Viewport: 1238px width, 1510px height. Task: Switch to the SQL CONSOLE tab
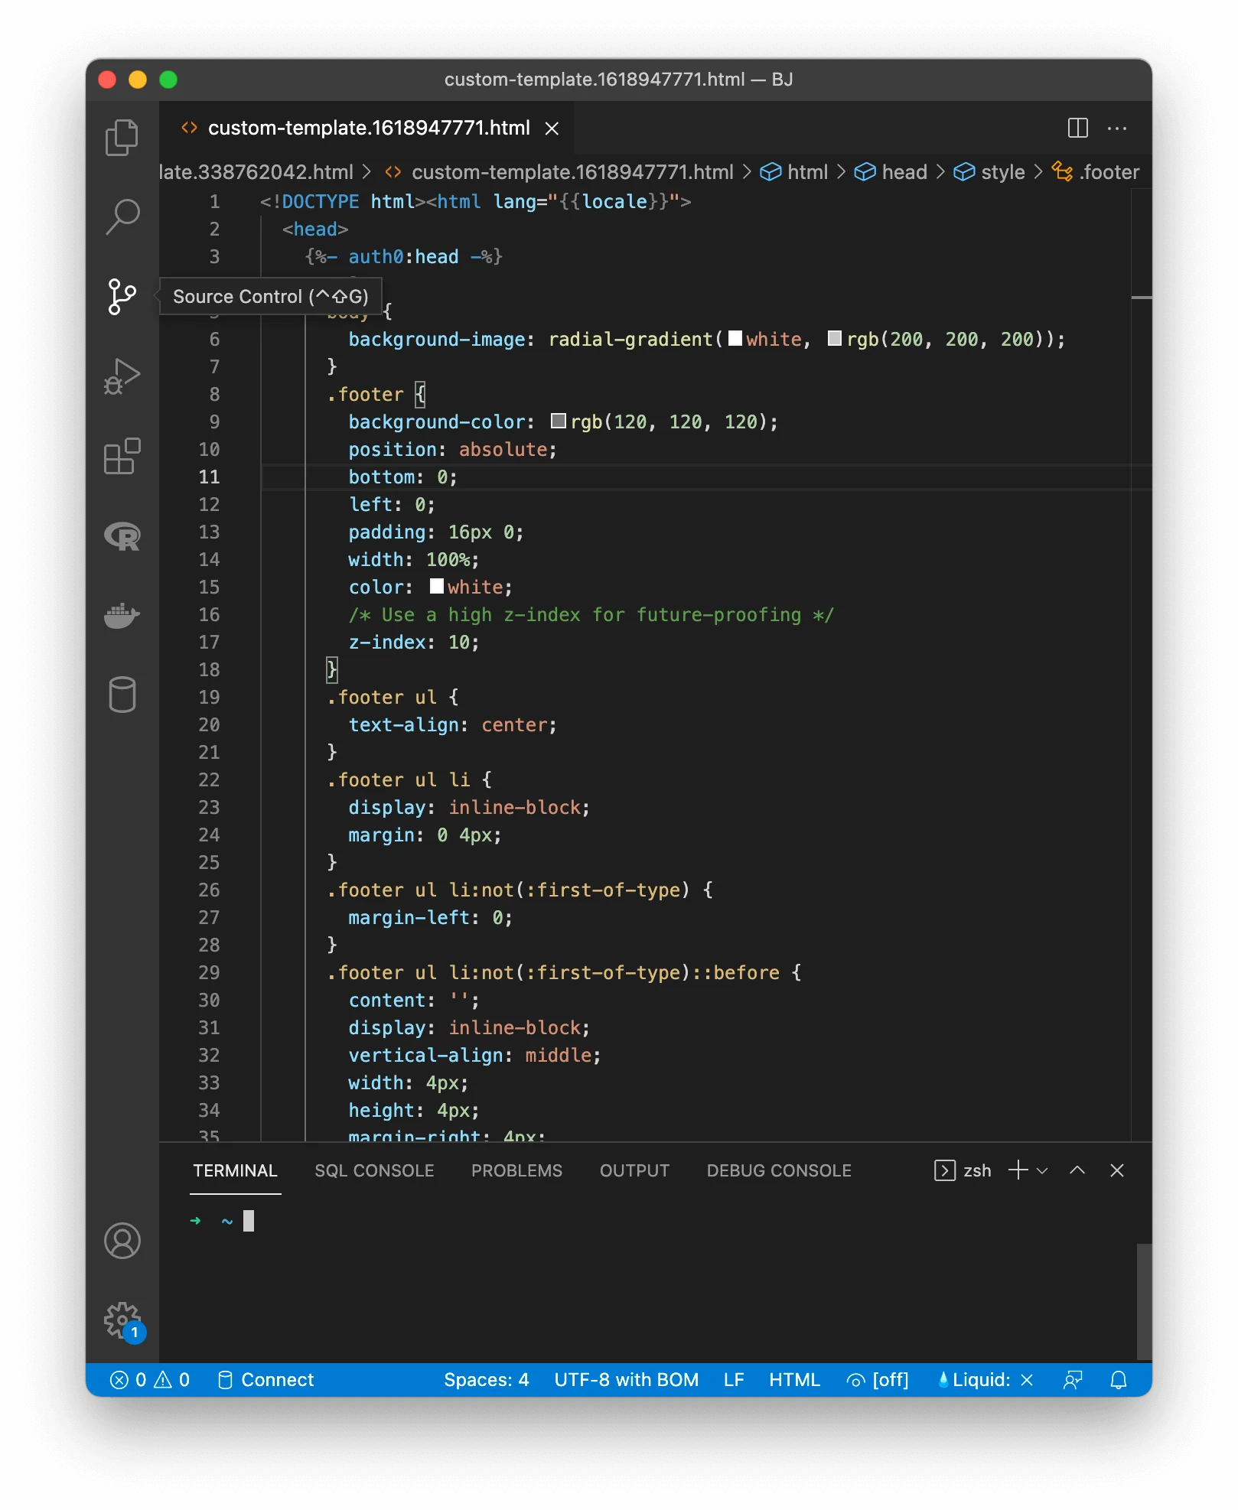point(374,1170)
